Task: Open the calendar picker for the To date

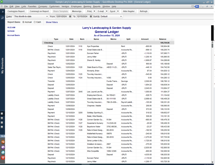Action: pyautogui.click(x=91, y=16)
